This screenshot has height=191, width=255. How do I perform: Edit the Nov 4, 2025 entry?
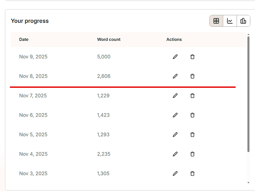[x=175, y=154]
